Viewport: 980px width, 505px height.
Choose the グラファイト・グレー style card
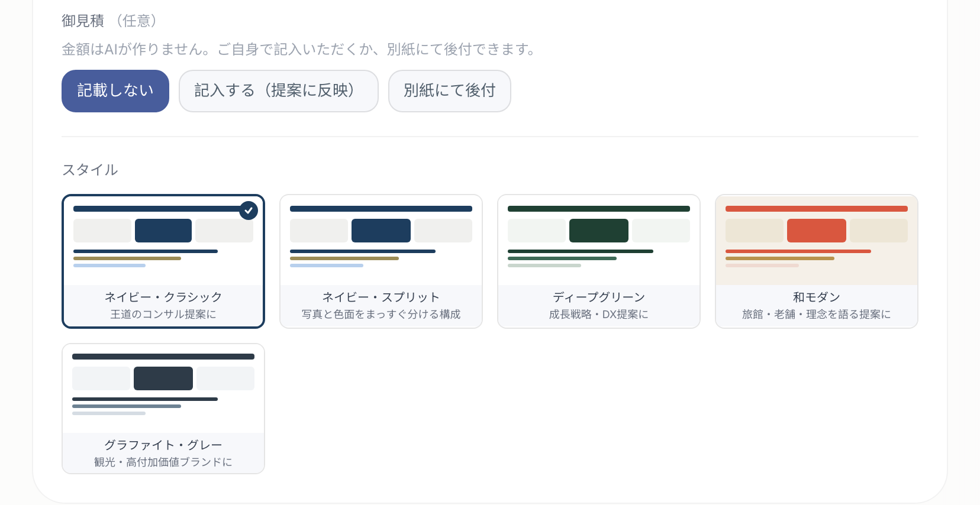163,409
